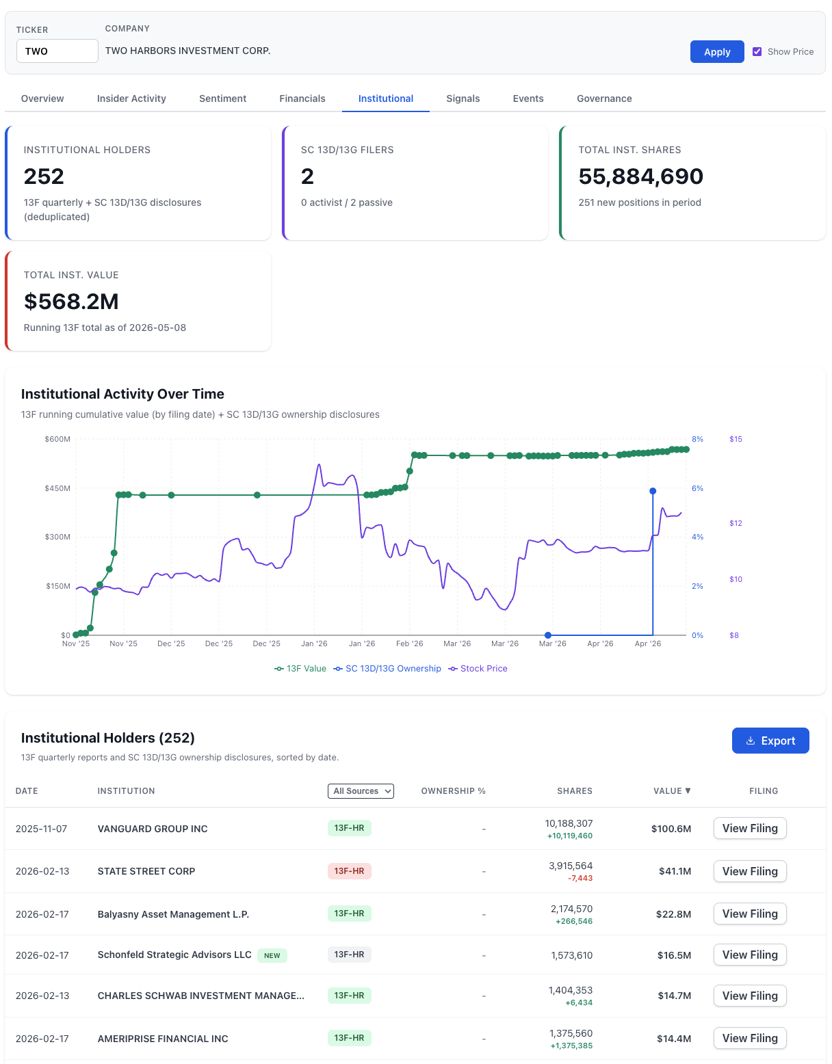
Task: Open the Events tab
Action: [528, 98]
